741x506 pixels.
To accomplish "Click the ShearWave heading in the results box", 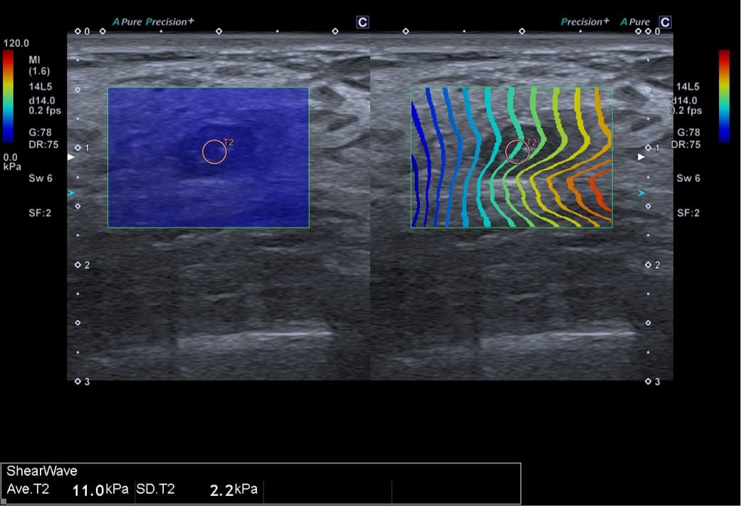I will pos(41,471).
